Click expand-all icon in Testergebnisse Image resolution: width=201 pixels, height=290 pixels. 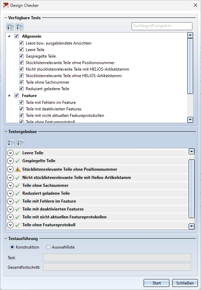point(11,143)
